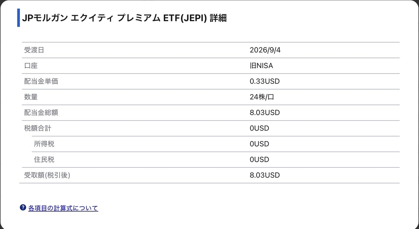Click the 0USD value beside 税額合計
419x229 pixels.
point(259,128)
